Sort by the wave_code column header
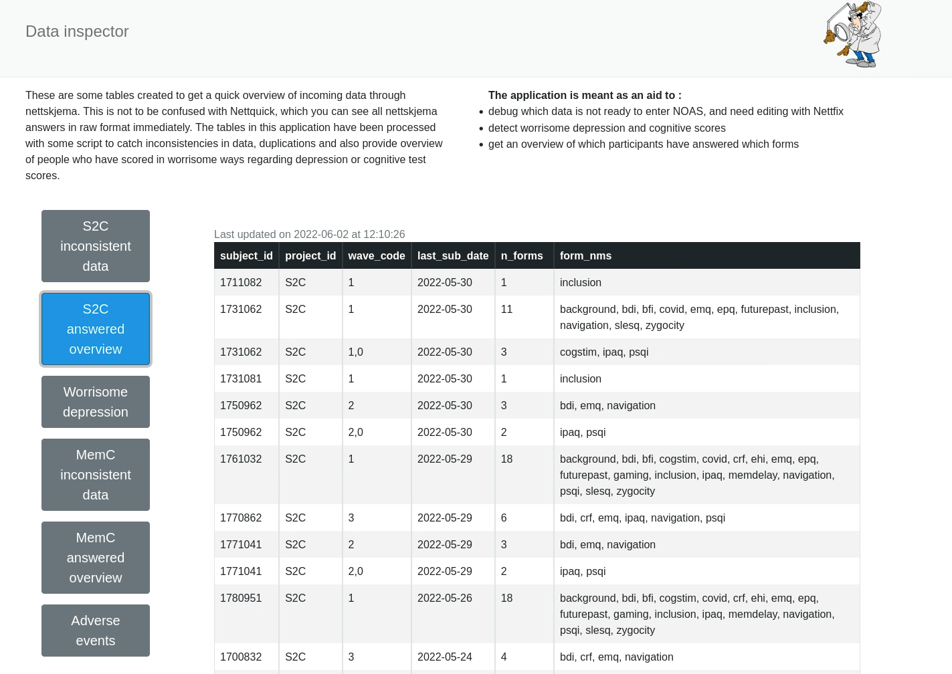952x674 pixels. click(x=377, y=256)
